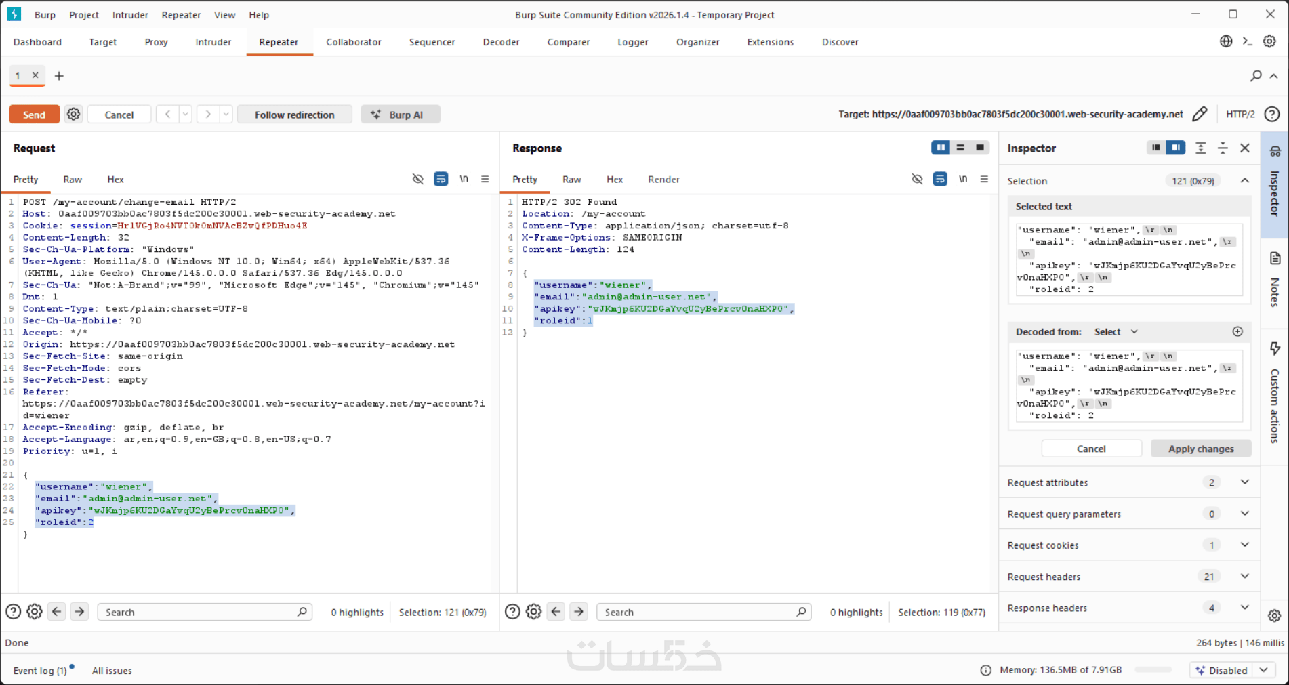Viewport: 1289px width, 685px height.
Task: Open the Repeater tab search magnifier
Action: (1256, 76)
